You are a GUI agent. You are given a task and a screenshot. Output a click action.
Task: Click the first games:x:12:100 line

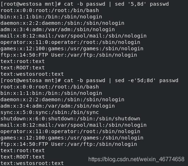[x=72, y=48]
